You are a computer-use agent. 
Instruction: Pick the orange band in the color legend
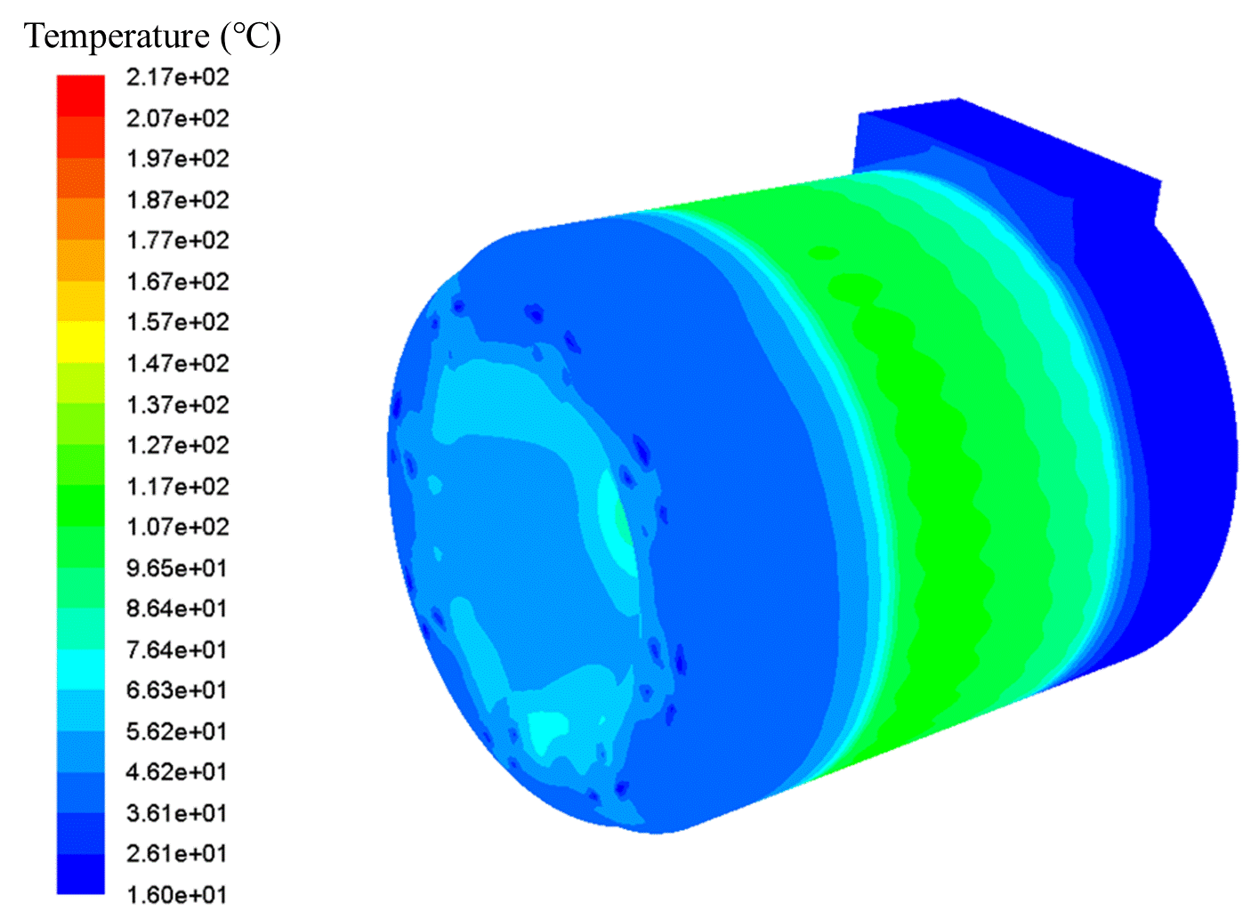click(x=80, y=218)
